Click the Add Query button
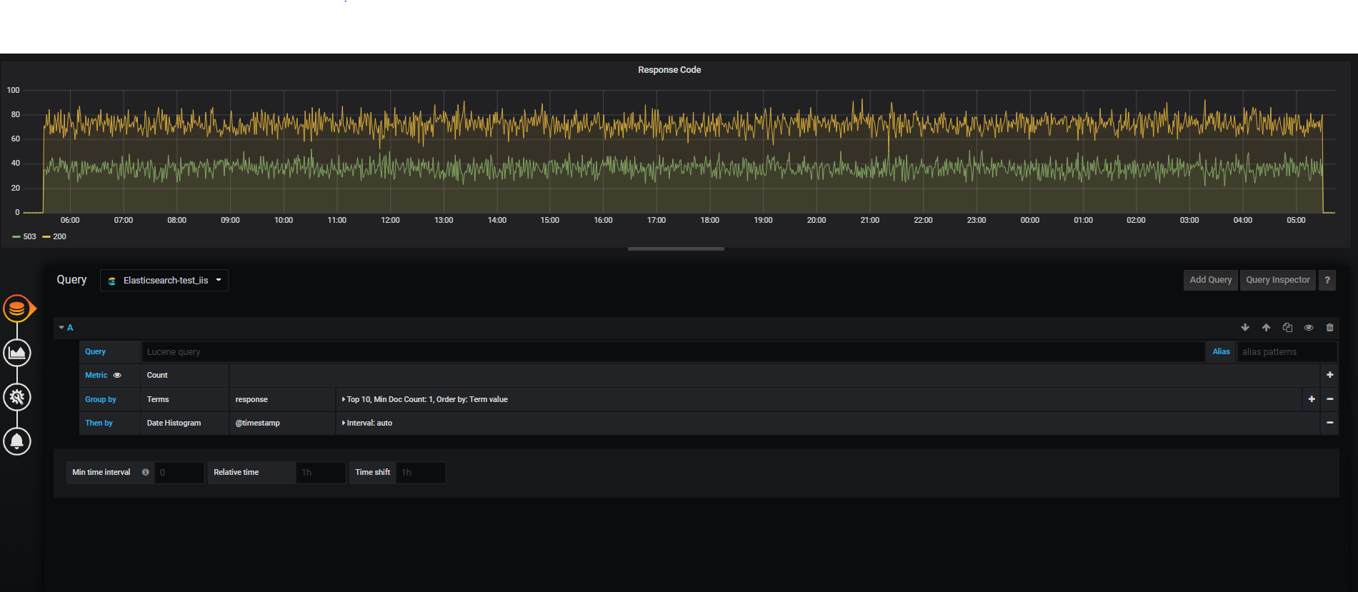Screen dimensions: 1358x592 coord(1210,281)
